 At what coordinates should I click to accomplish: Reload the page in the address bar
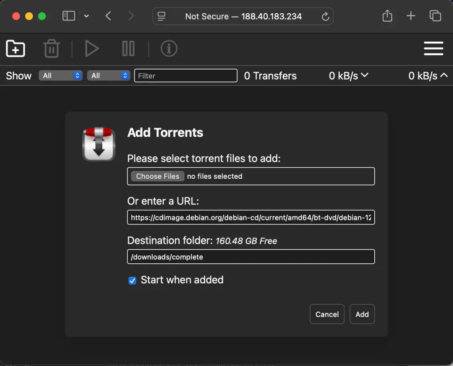tap(325, 16)
